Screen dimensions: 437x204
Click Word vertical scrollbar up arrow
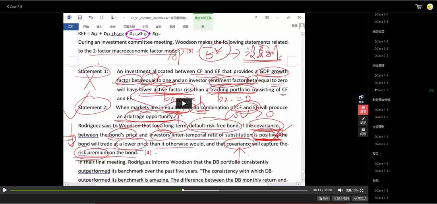(x=303, y=34)
